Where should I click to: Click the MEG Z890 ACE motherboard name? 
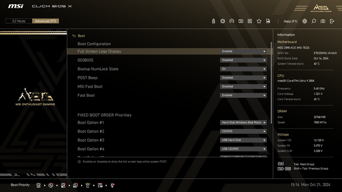pyautogui.click(x=293, y=48)
